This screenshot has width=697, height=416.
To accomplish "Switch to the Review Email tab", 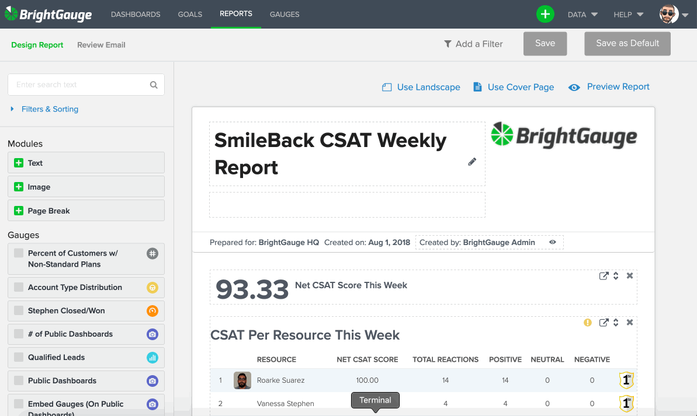I will [101, 45].
